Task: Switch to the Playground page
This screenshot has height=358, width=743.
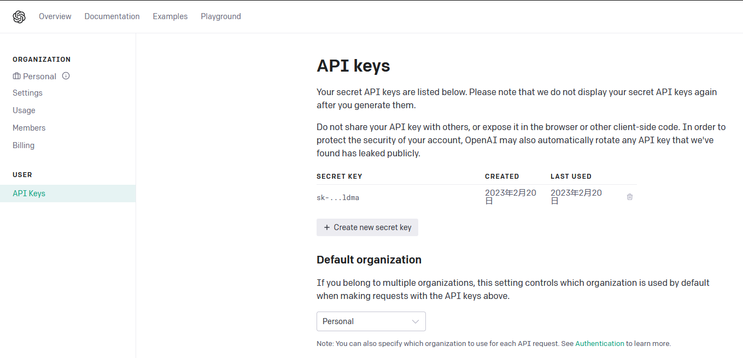Action: [x=221, y=16]
